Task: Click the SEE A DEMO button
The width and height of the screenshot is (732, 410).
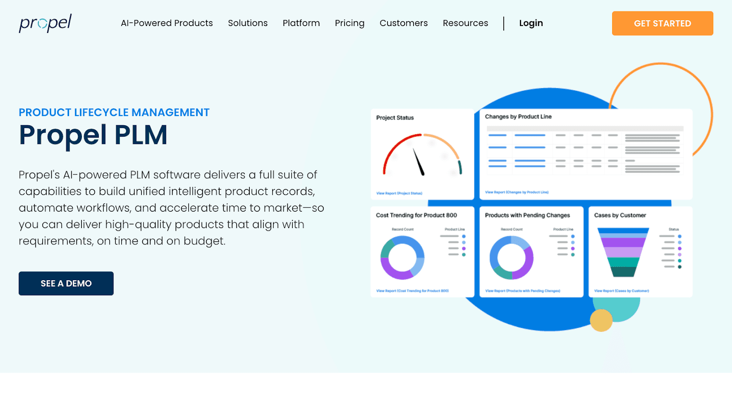Action: tap(66, 283)
